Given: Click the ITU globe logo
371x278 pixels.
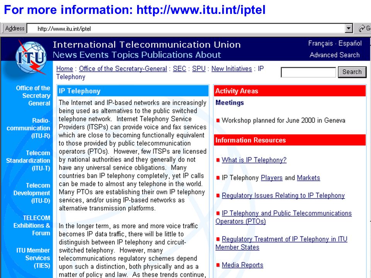Looking at the screenshot, I should coord(31,57).
